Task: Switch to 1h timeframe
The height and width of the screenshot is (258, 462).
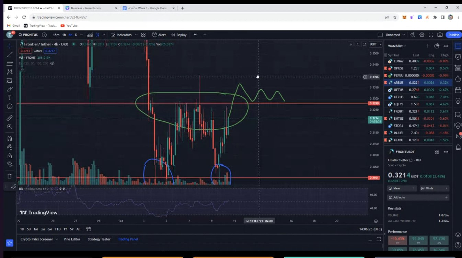Action: pos(64,35)
